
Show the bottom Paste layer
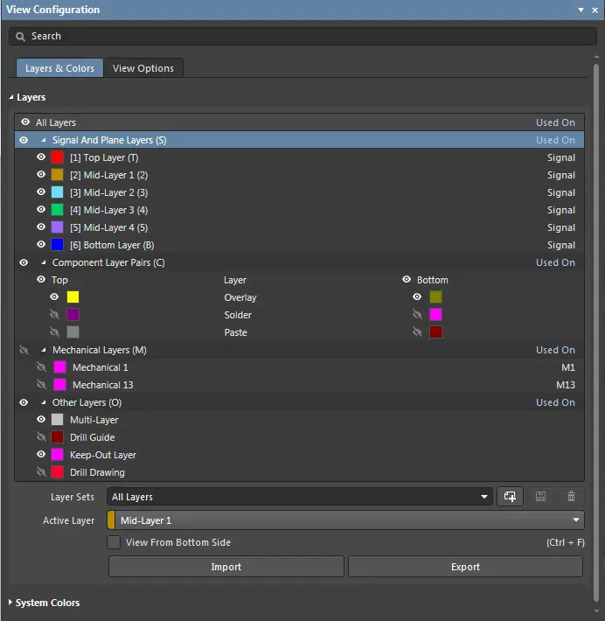coord(417,331)
